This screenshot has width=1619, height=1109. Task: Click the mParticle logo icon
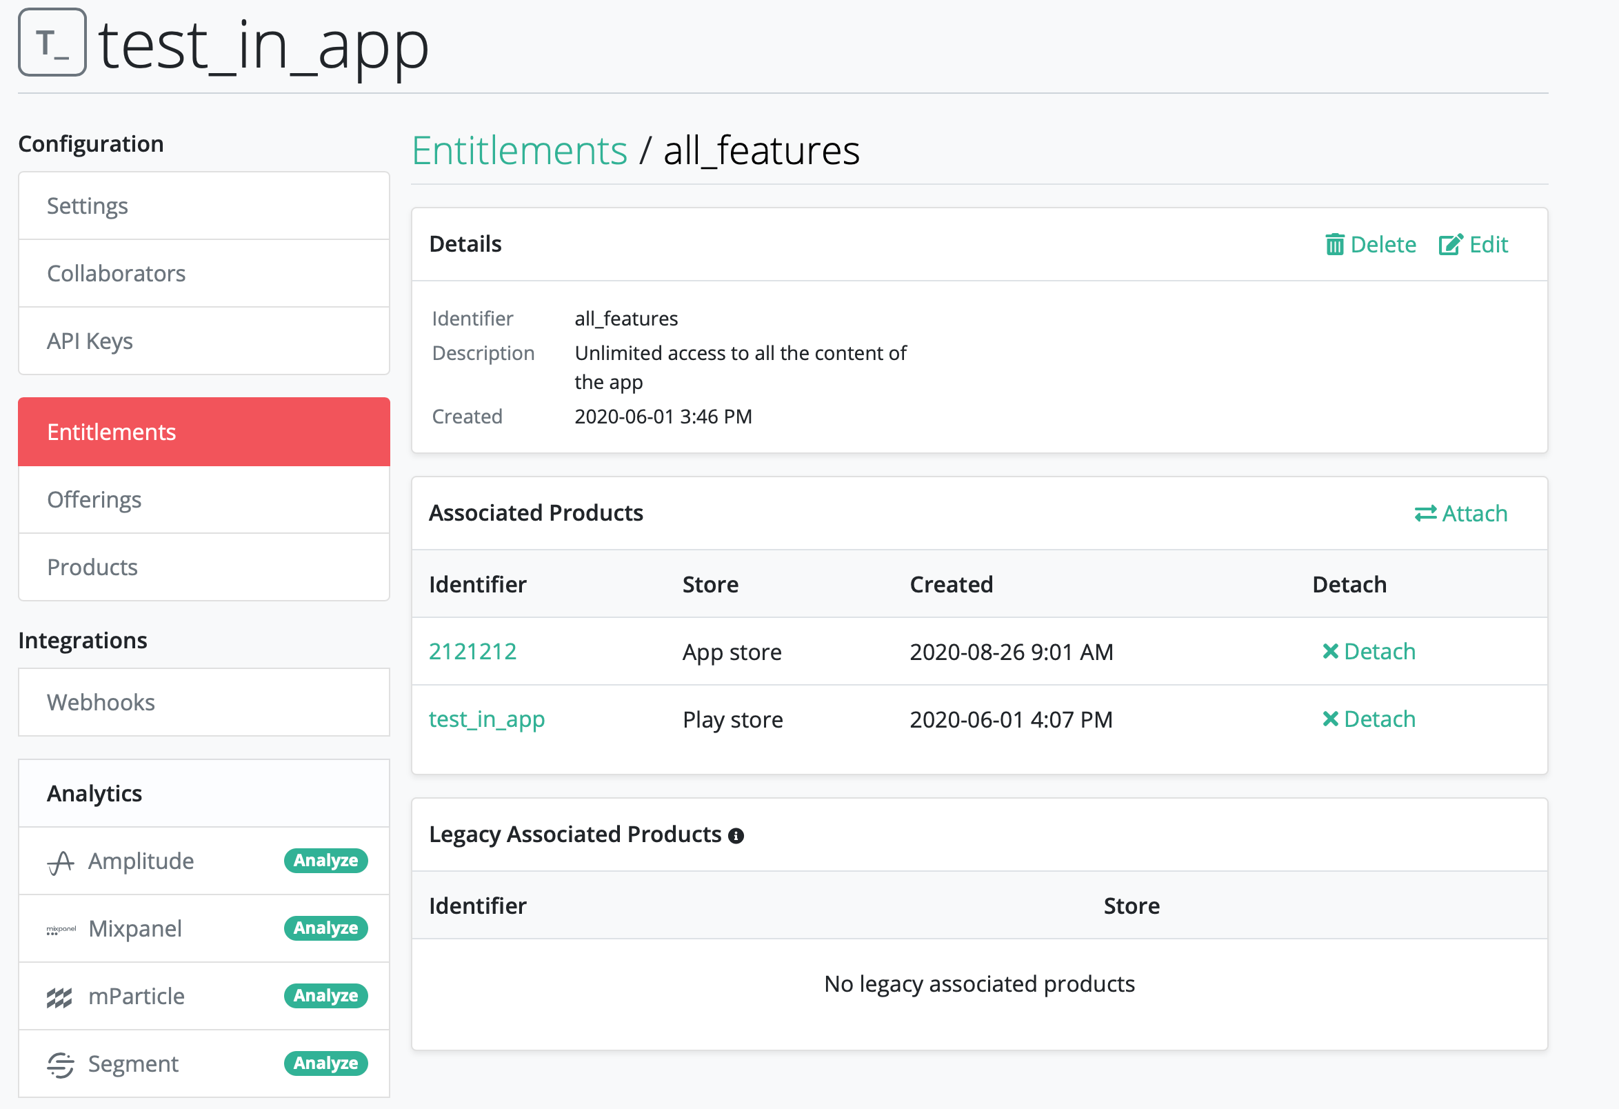[x=60, y=995]
